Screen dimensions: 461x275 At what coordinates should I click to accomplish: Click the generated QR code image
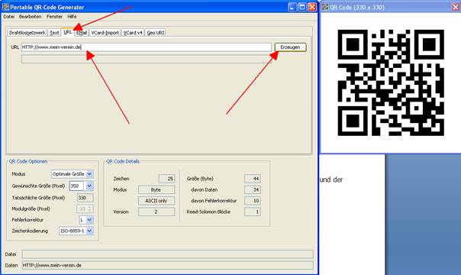click(x=391, y=82)
